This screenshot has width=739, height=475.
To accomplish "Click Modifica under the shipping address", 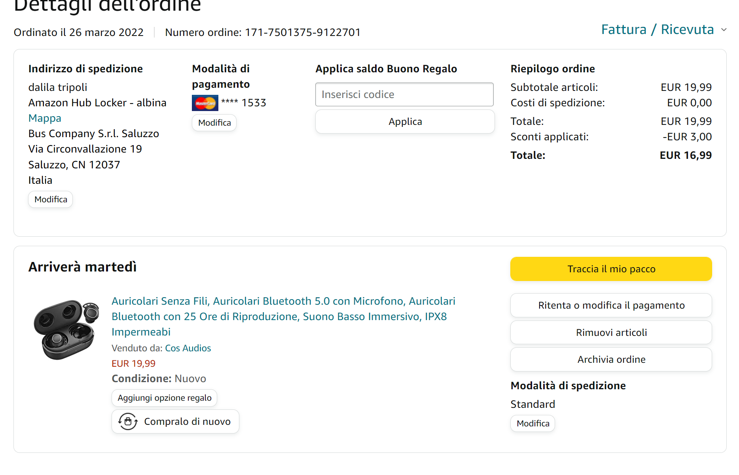I will point(51,200).
